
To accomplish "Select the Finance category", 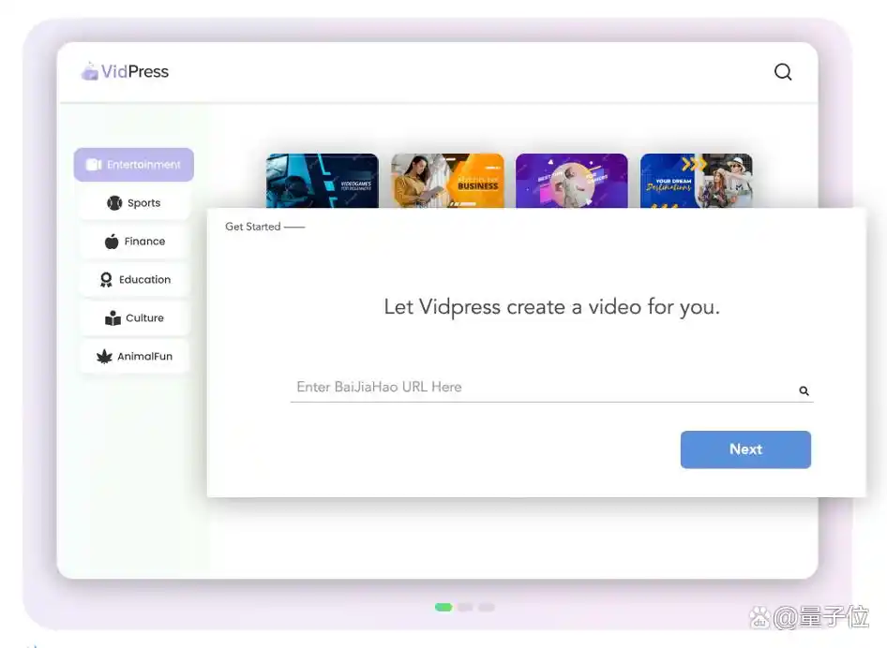I will coord(134,242).
